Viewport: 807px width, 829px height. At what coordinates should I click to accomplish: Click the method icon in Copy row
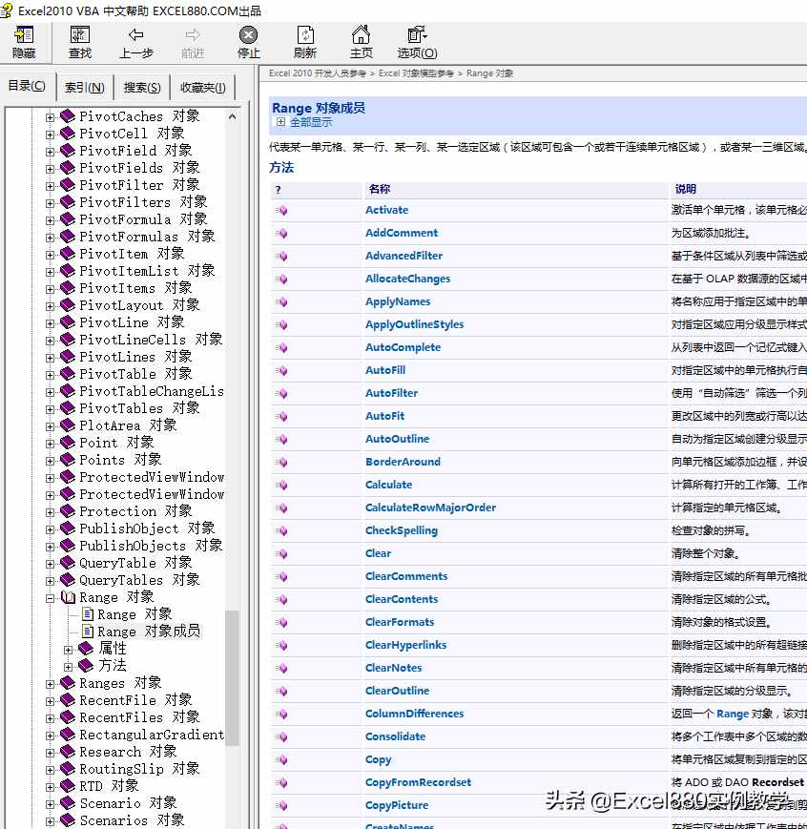281,759
